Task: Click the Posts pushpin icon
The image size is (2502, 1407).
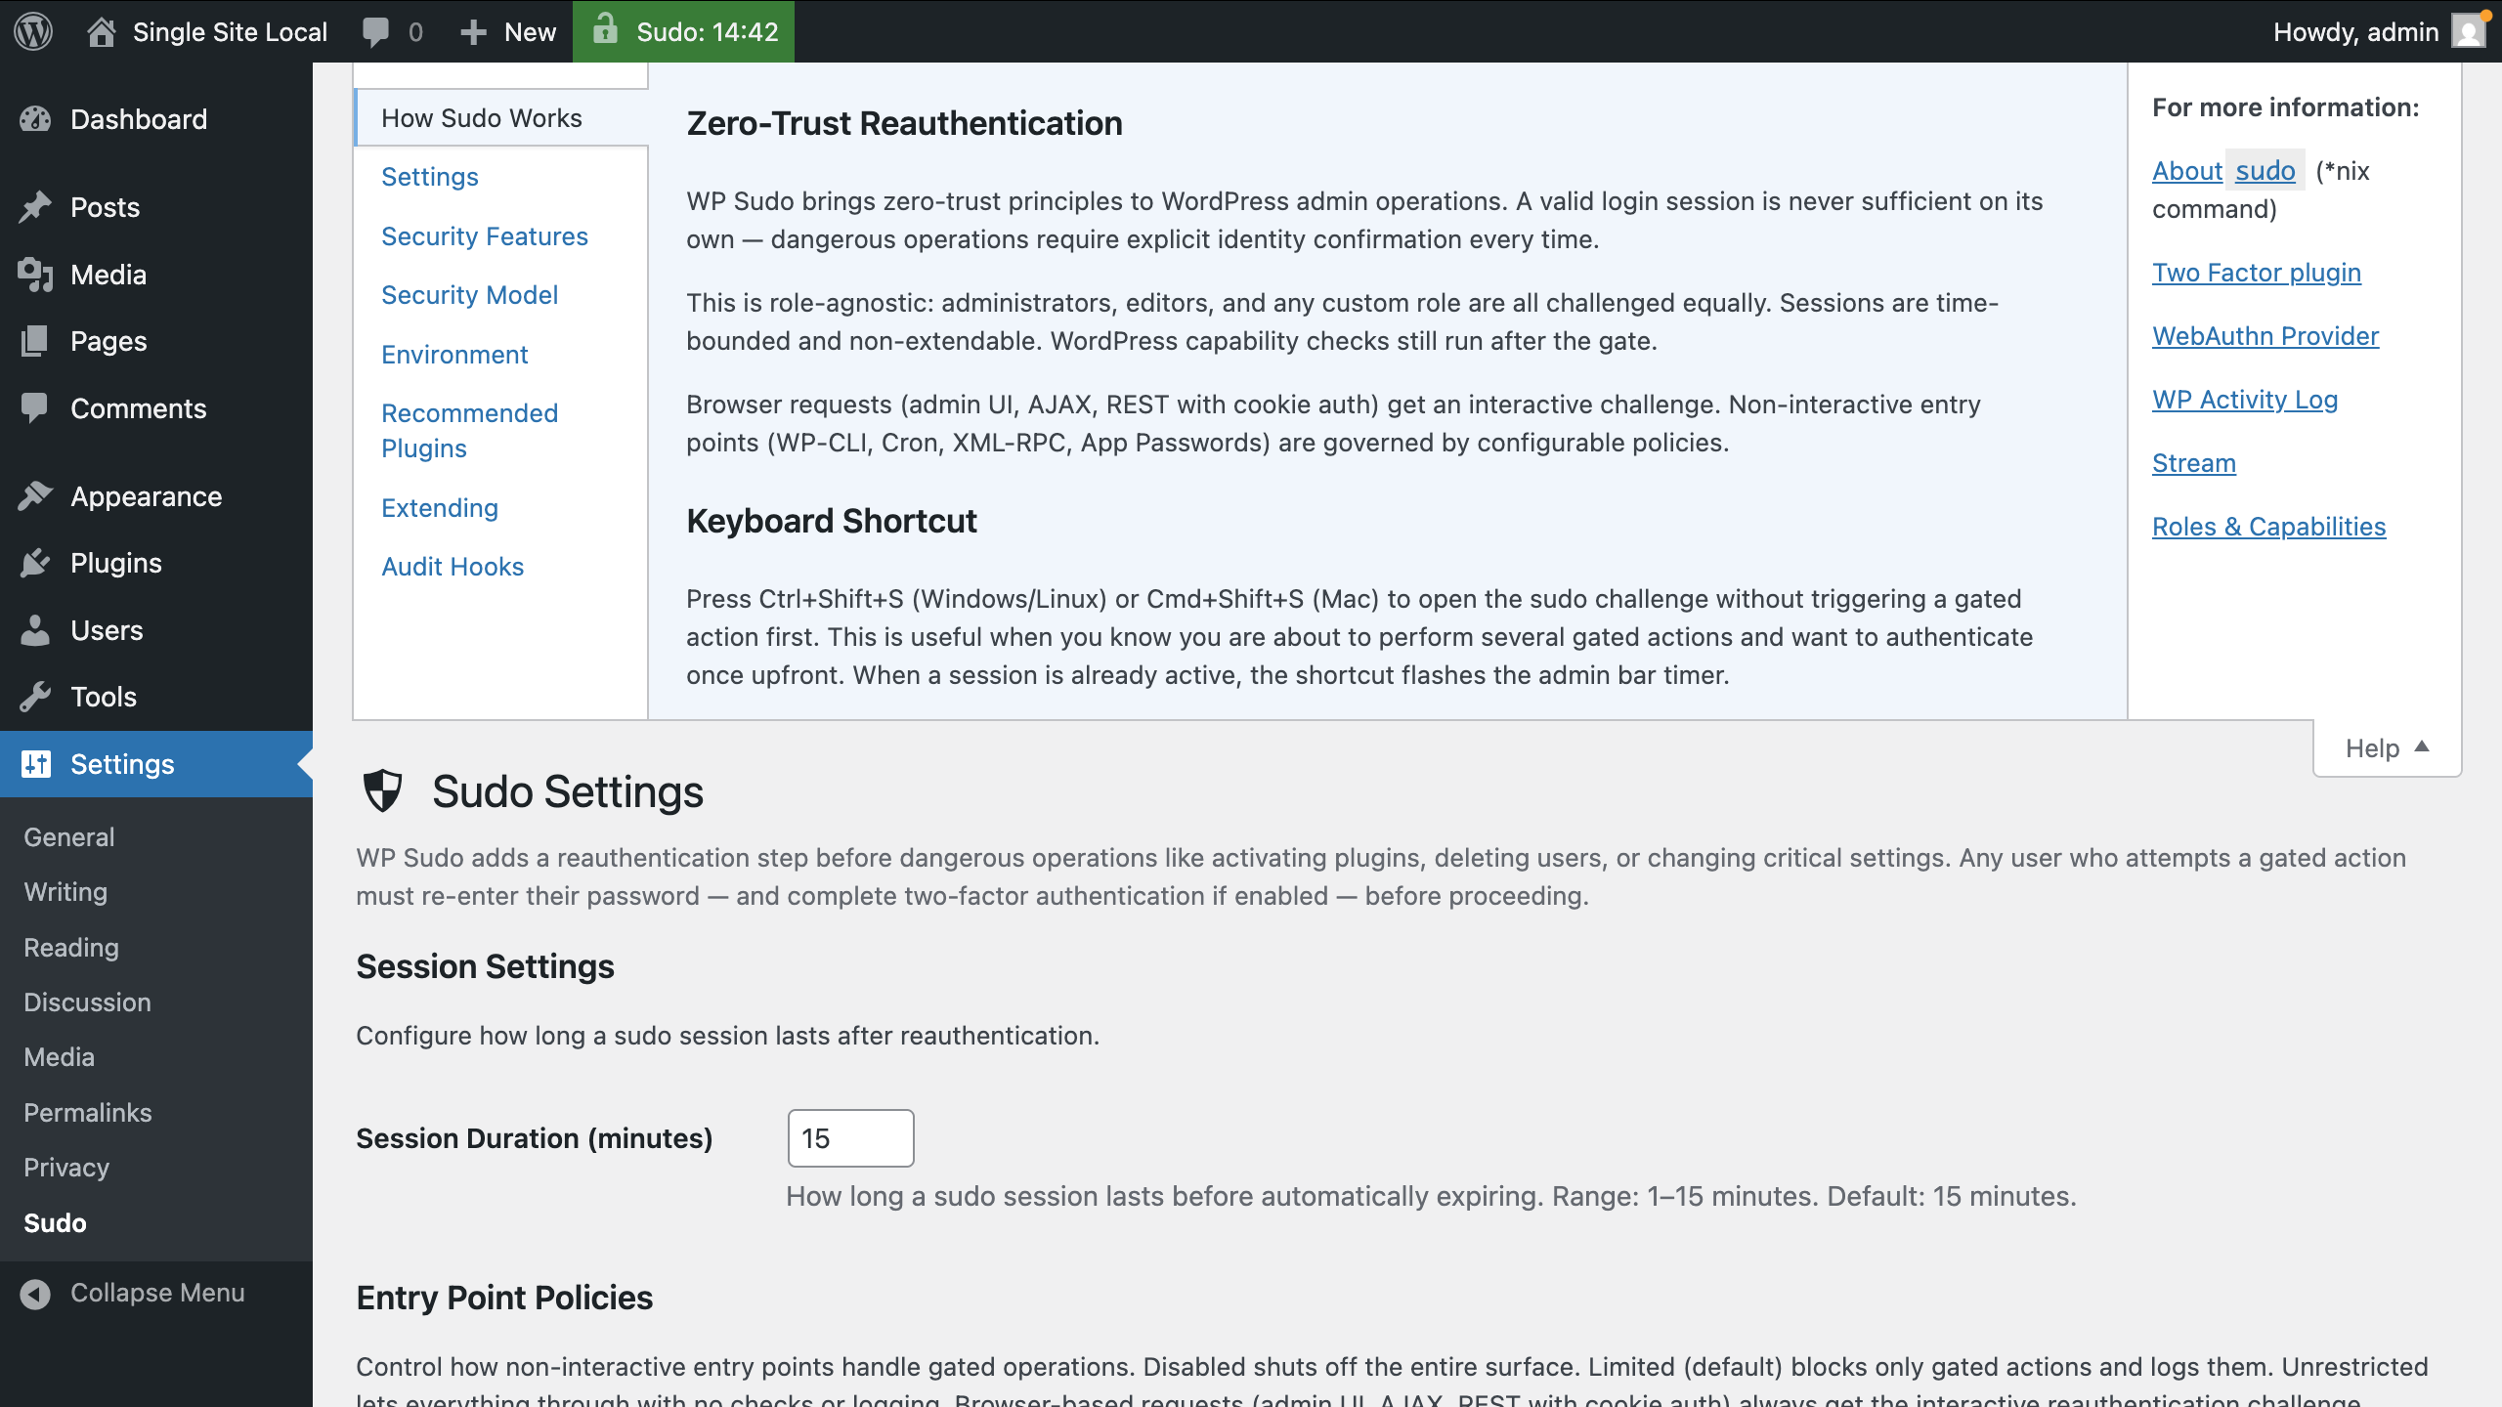Action: 35,207
